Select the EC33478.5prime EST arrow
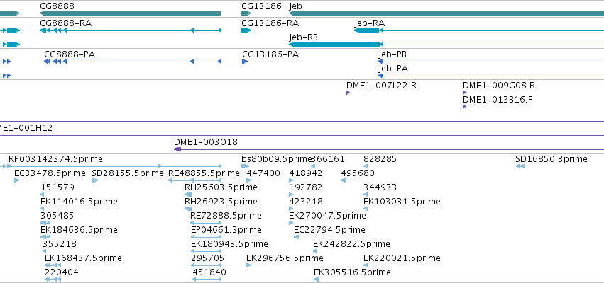The height and width of the screenshot is (283, 604). click(x=16, y=180)
